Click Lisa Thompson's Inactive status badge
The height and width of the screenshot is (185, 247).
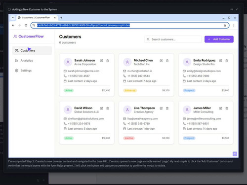tap(129, 138)
